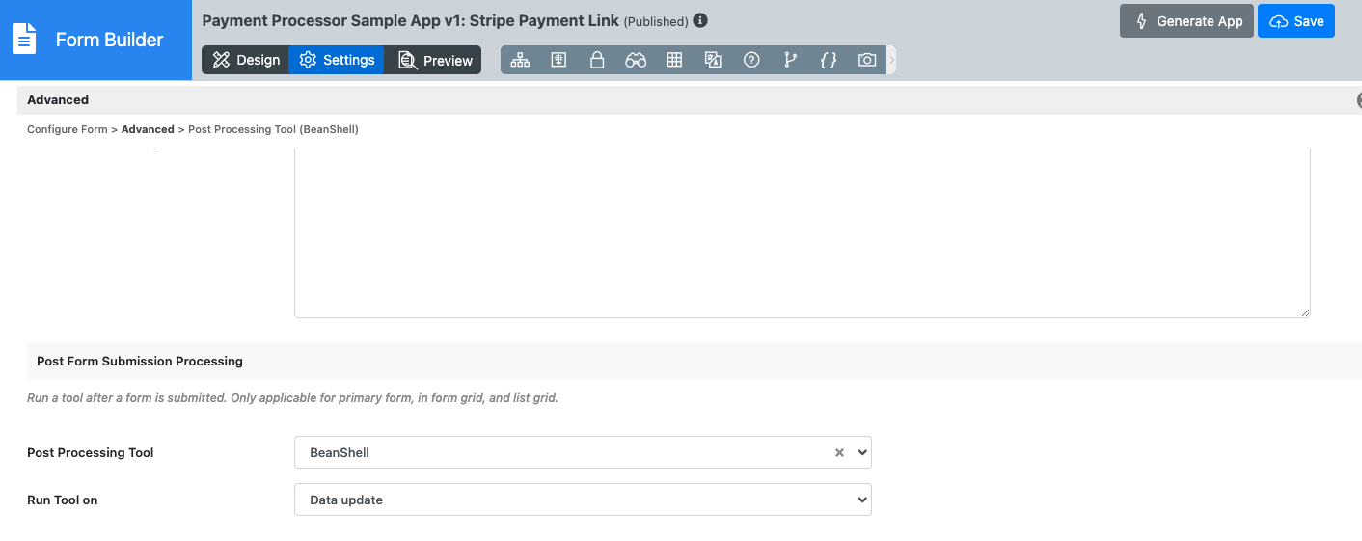Open the padlock permission icon
Viewport: 1362px width, 541px height.
(x=597, y=60)
